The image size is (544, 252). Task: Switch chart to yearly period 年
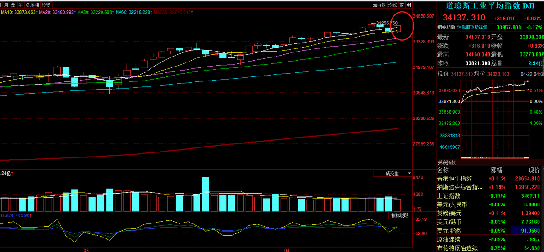coord(20,5)
